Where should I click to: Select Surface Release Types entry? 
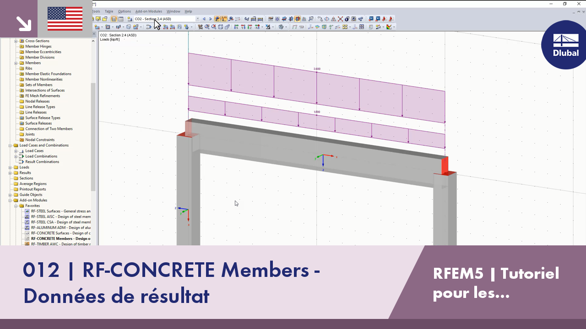click(43, 117)
